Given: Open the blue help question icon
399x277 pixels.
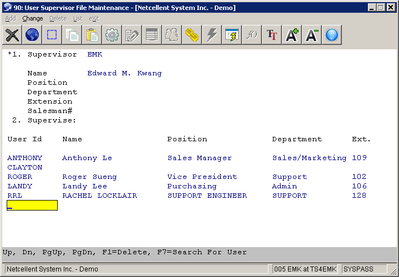Looking at the screenshot, I should [332, 35].
